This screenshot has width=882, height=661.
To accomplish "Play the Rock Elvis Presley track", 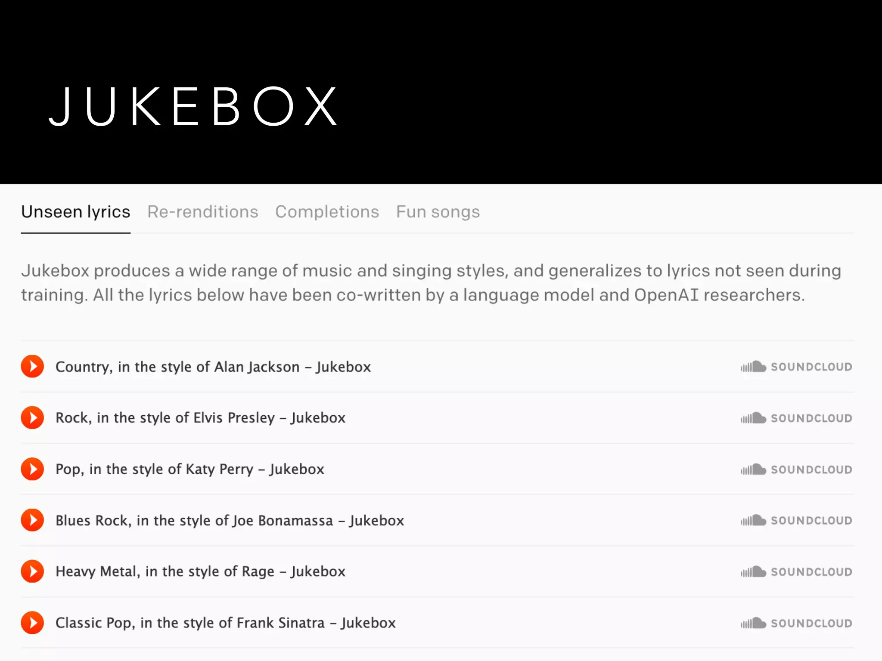I will [33, 418].
